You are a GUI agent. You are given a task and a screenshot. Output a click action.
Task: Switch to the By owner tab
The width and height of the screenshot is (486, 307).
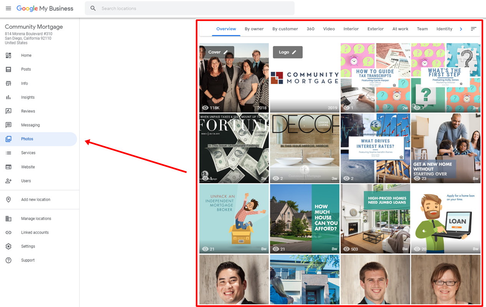254,29
